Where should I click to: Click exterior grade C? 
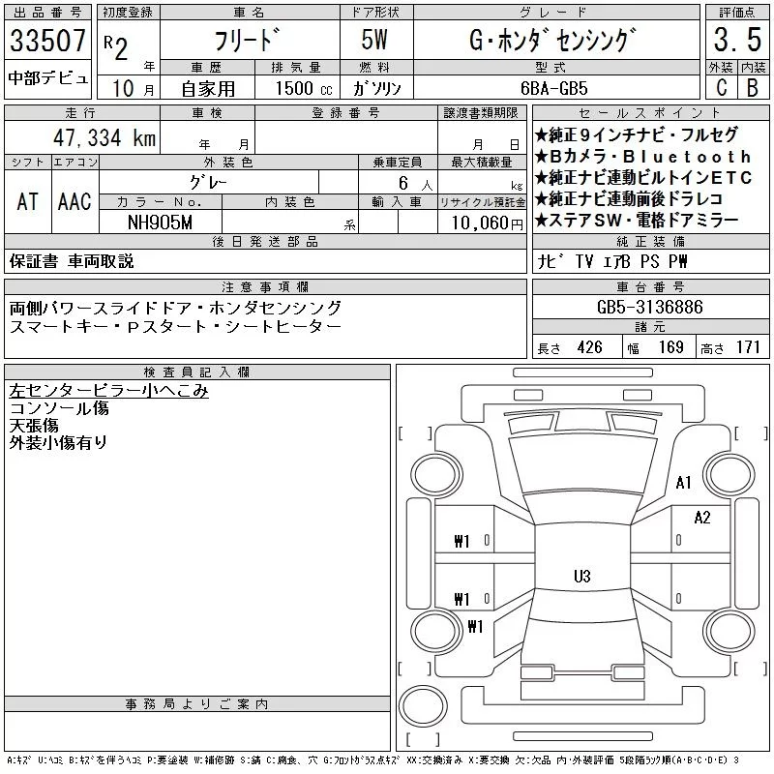click(722, 87)
